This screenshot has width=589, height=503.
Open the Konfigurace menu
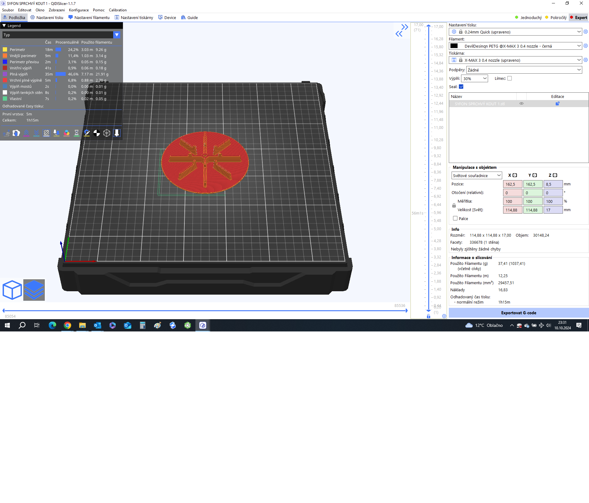[x=79, y=10]
